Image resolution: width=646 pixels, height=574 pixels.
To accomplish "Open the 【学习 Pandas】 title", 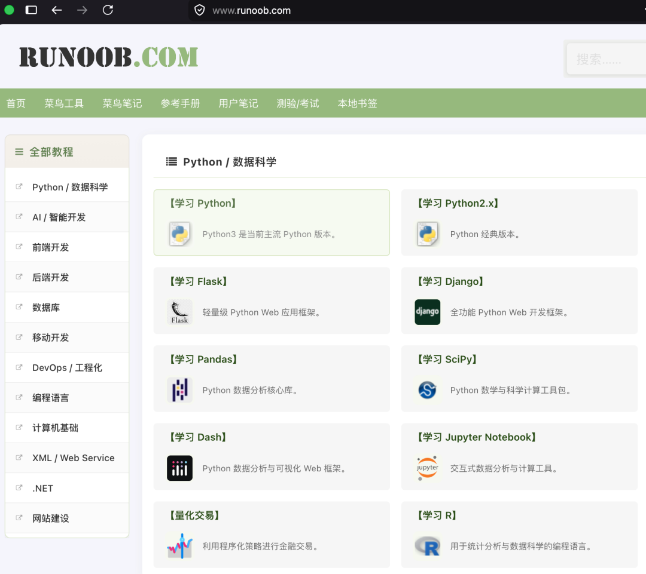I will coord(203,359).
